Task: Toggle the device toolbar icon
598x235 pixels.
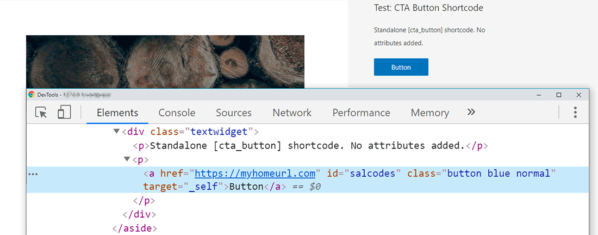Action: tap(64, 113)
